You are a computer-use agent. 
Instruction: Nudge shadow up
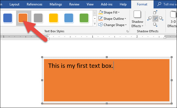tap(155, 12)
